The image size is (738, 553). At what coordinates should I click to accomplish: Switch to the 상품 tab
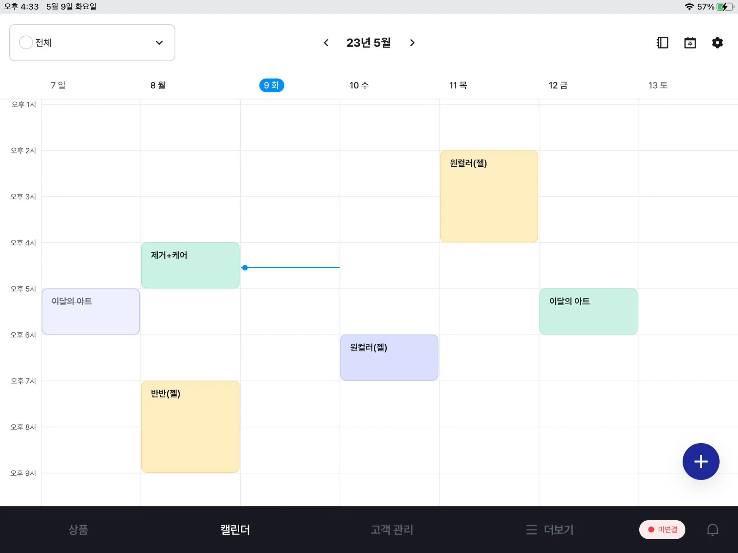tap(78, 530)
